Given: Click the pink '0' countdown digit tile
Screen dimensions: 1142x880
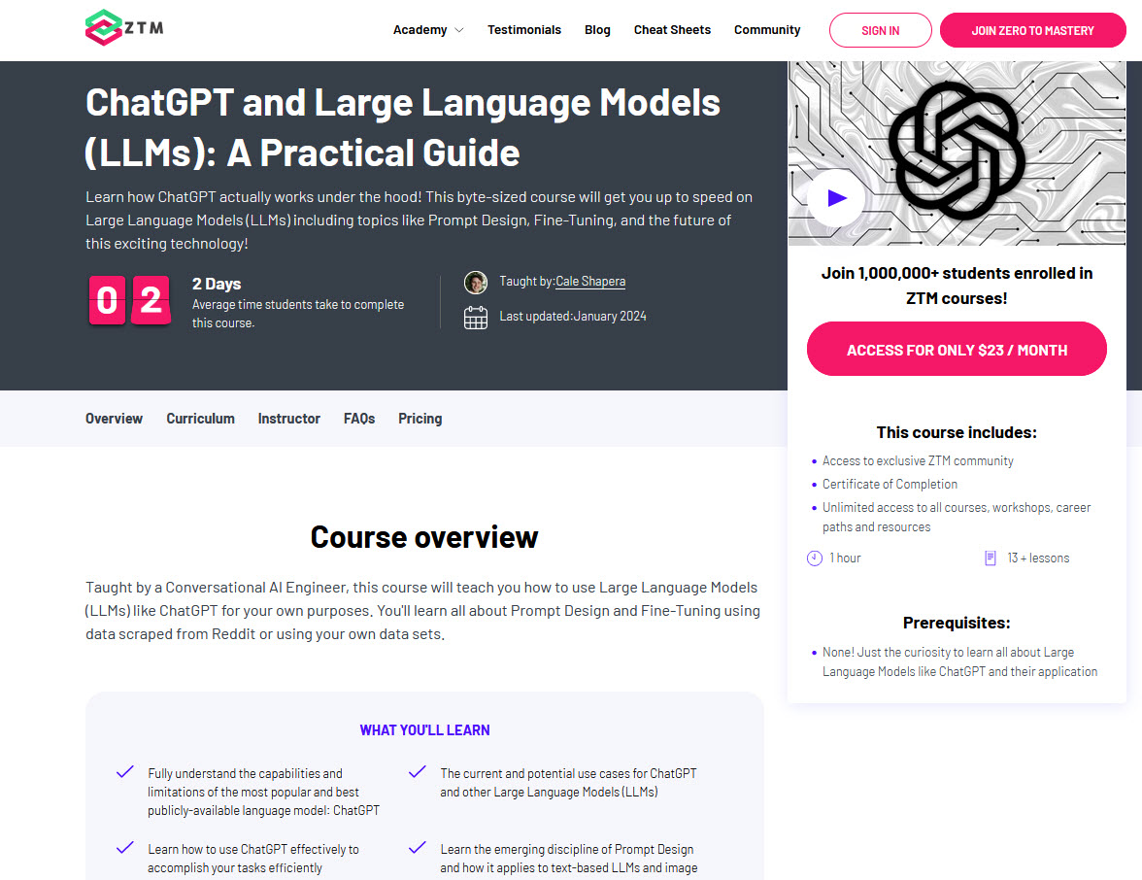Looking at the screenshot, I should coord(107,300).
